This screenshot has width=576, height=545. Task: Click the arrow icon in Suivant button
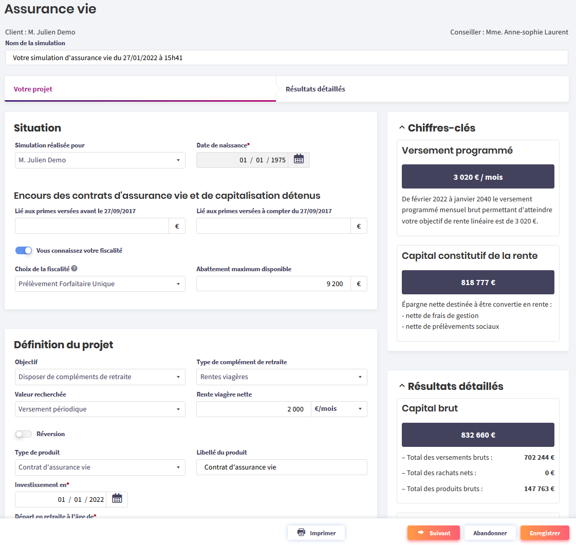coord(421,533)
